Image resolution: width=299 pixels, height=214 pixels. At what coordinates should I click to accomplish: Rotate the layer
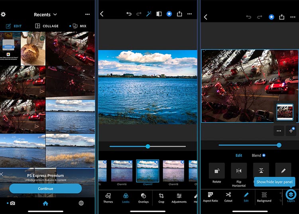(x=216, y=173)
